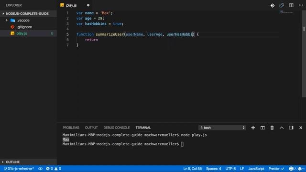Click the minimap preview
The height and width of the screenshot is (172, 306).
[286, 12]
